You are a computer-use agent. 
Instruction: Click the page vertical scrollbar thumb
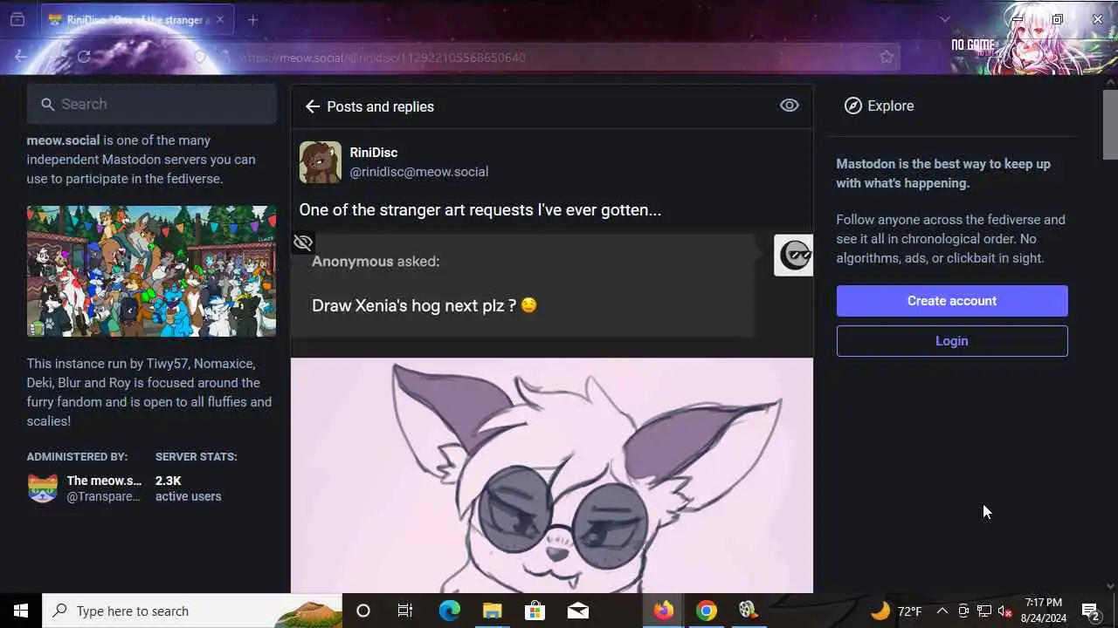(x=1110, y=124)
